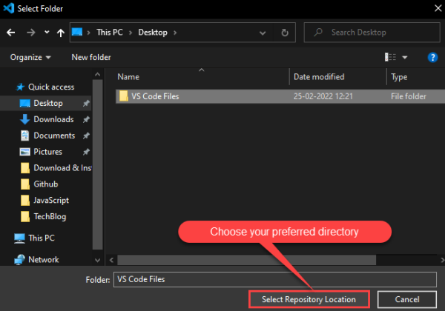This screenshot has width=445, height=311.
Task: Open Documents in the sidebar
Action: pyautogui.click(x=54, y=136)
